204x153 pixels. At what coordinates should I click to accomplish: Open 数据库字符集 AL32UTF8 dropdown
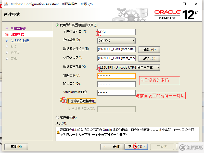pos(129,67)
